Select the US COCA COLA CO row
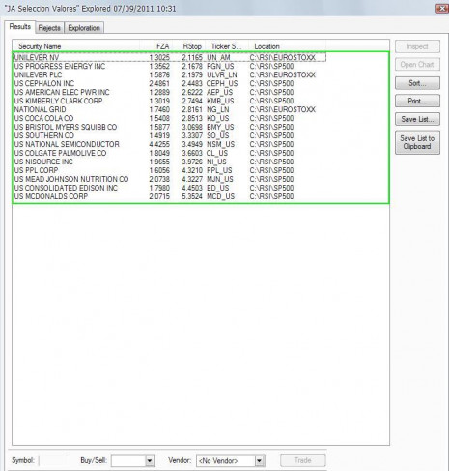This screenshot has height=471, width=449. click(170, 118)
